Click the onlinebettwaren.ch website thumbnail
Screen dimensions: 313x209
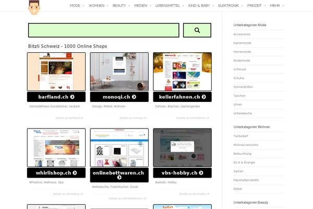click(x=119, y=147)
